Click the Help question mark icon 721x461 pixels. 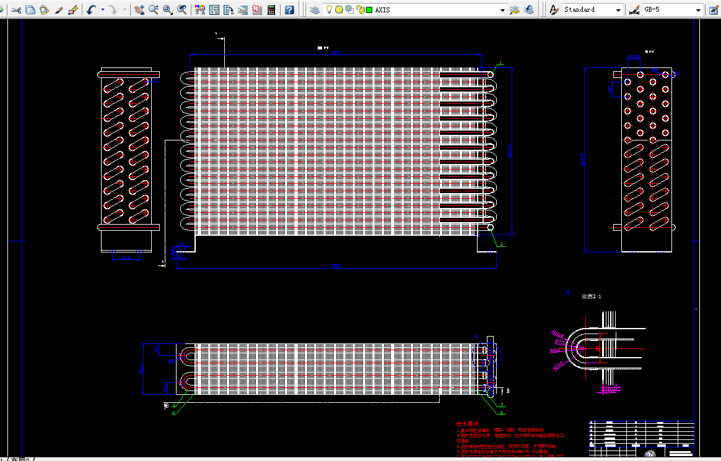(x=289, y=10)
